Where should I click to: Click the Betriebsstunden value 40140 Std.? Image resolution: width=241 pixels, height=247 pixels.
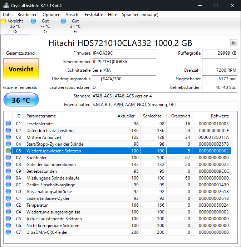tap(220, 87)
